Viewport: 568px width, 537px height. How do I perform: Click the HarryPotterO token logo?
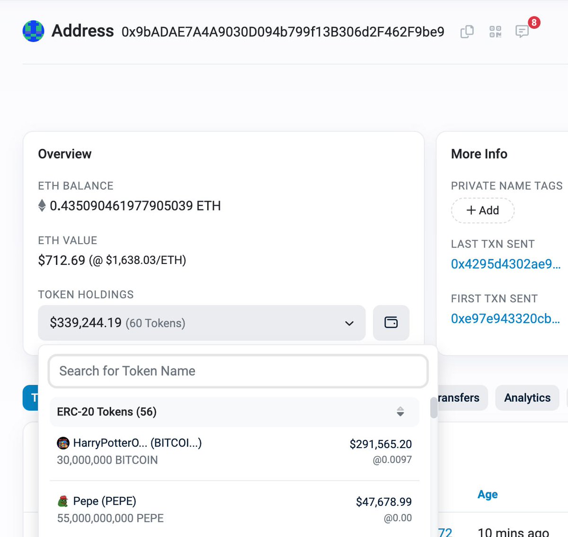pyautogui.click(x=63, y=443)
